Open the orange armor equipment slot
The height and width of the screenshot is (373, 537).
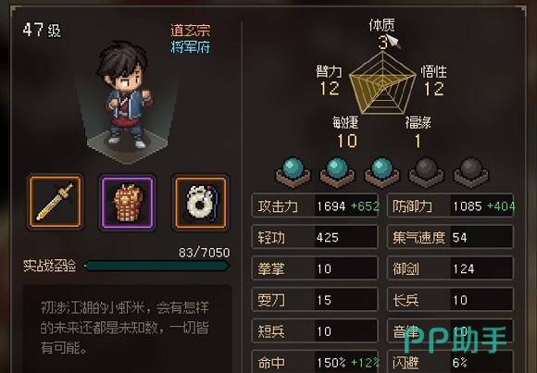(128, 202)
